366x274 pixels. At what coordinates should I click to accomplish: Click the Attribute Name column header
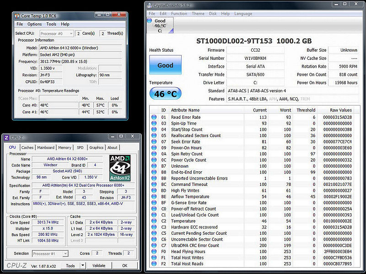185,110
